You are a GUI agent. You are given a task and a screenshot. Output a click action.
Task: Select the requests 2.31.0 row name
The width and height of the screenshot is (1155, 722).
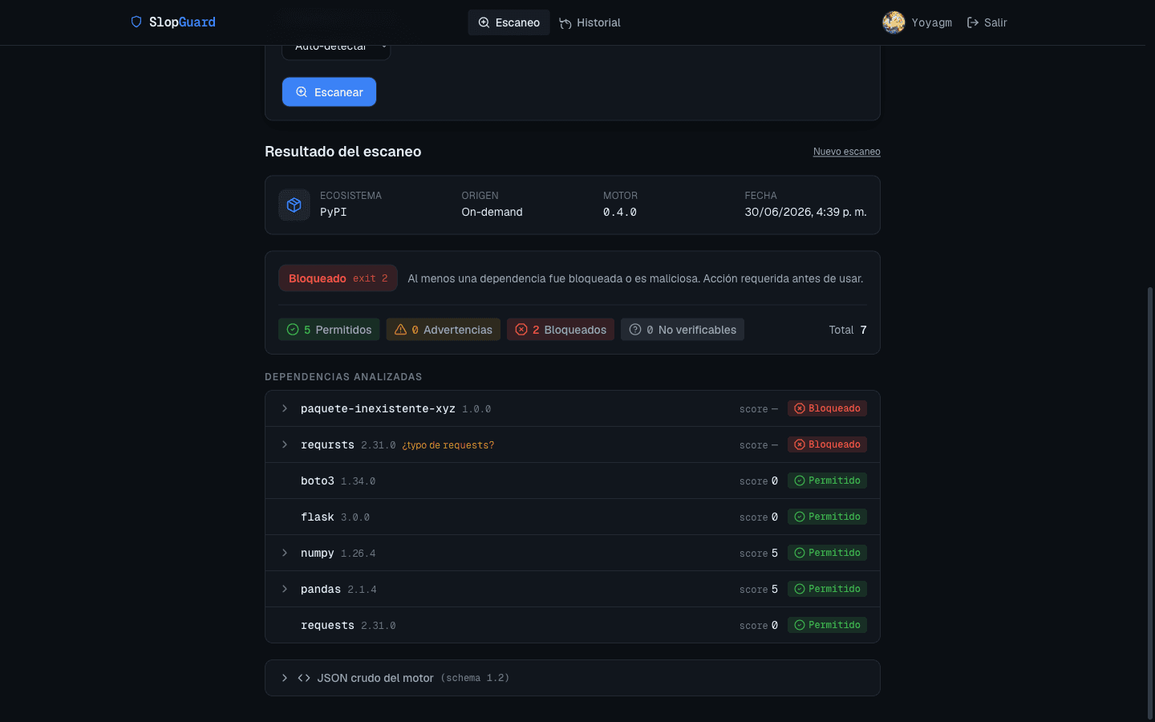point(327,625)
